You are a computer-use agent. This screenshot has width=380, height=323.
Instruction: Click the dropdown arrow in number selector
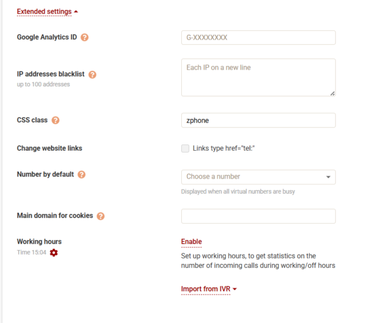pos(328,177)
